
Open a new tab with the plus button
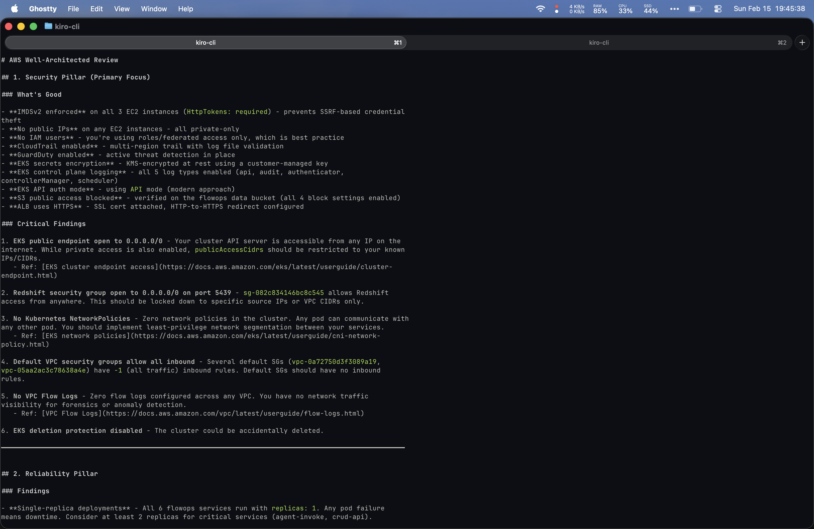pyautogui.click(x=802, y=43)
